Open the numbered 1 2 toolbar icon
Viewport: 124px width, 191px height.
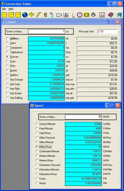[x=102, y=15]
